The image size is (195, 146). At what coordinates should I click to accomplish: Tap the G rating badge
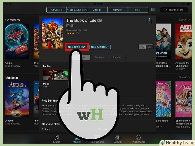68,26
